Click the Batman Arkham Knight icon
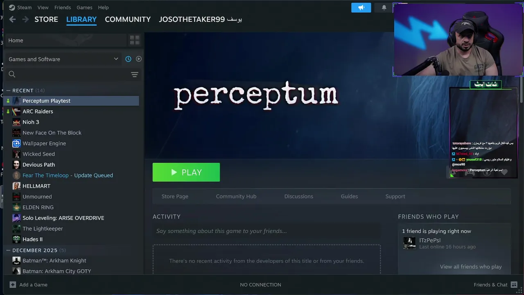Image resolution: width=524 pixels, height=295 pixels. pyautogui.click(x=16, y=261)
